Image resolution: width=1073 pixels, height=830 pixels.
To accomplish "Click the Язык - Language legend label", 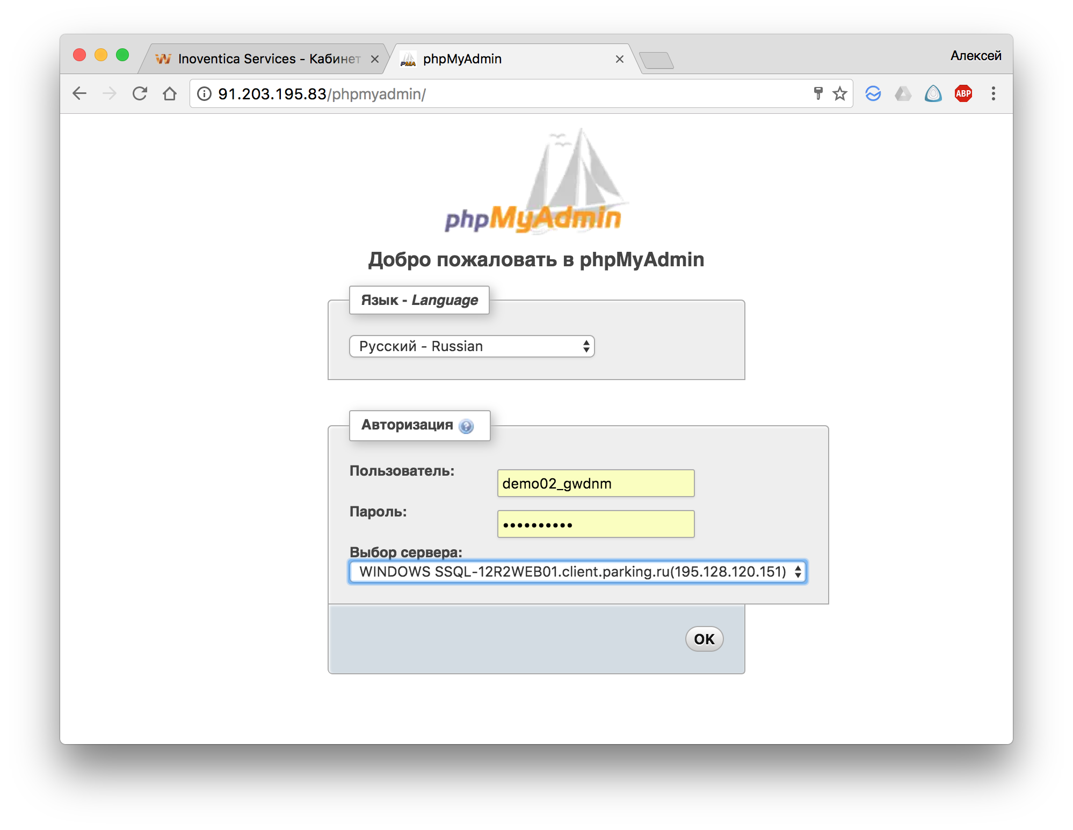I will (419, 300).
